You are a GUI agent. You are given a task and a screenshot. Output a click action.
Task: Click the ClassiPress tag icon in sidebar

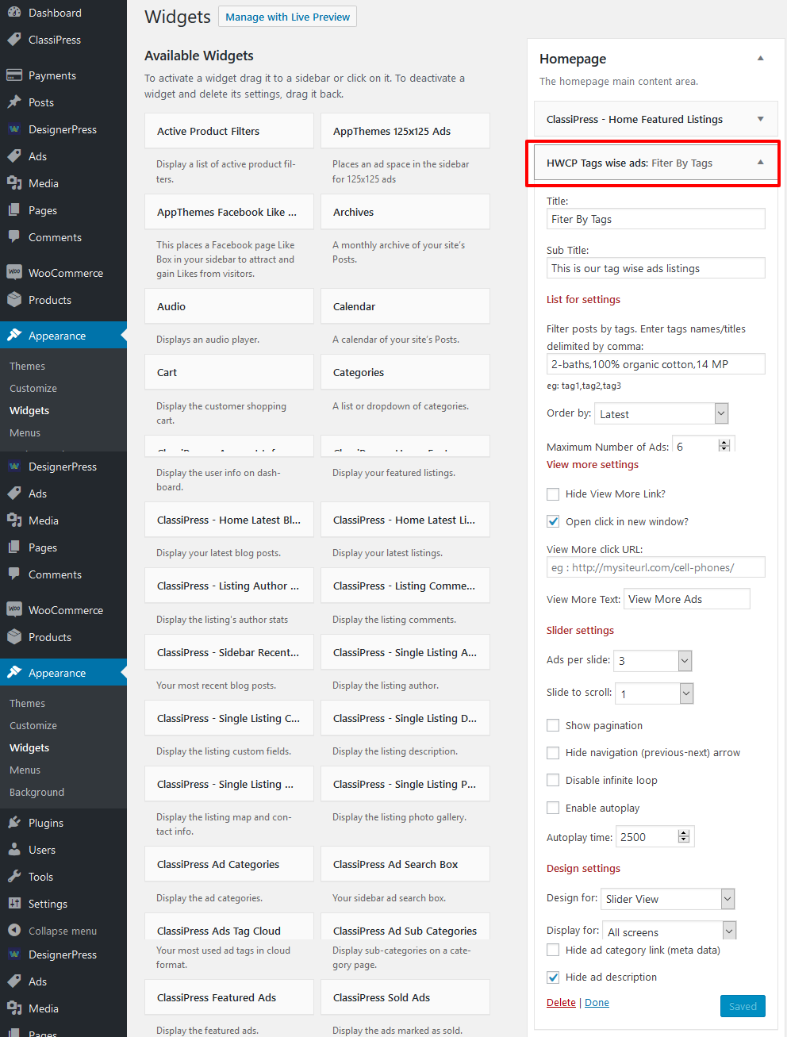pyautogui.click(x=14, y=40)
